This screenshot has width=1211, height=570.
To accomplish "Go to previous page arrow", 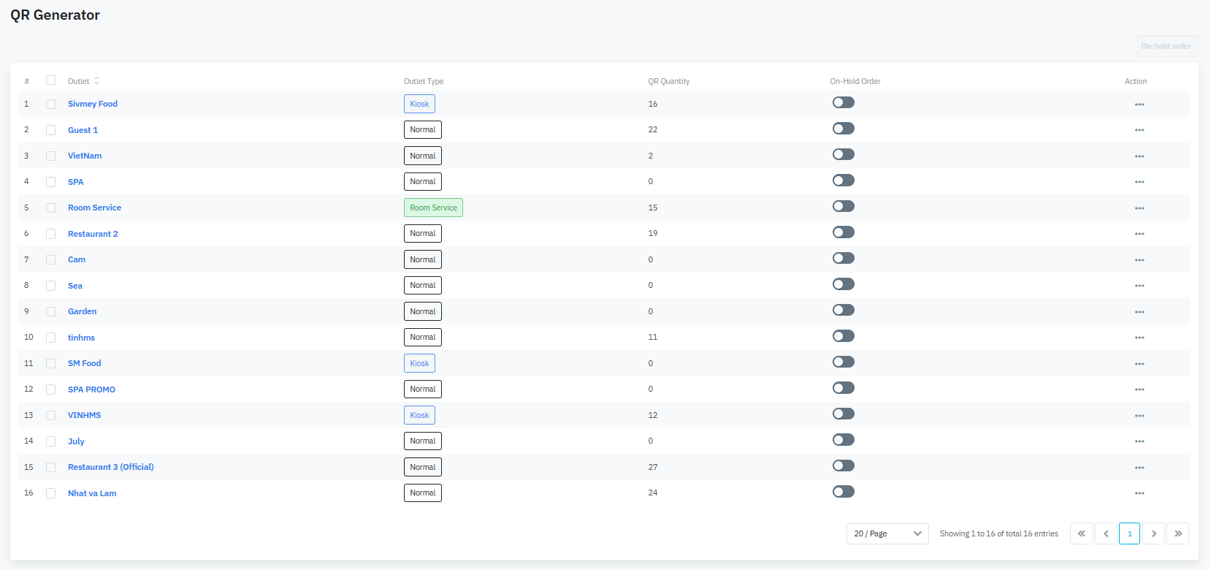I will click(1106, 533).
